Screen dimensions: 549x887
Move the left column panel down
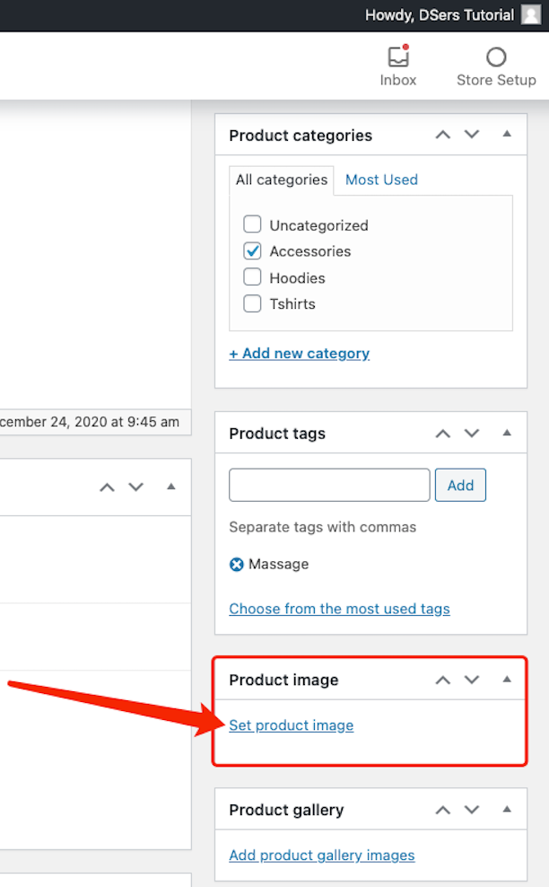pyautogui.click(x=135, y=487)
